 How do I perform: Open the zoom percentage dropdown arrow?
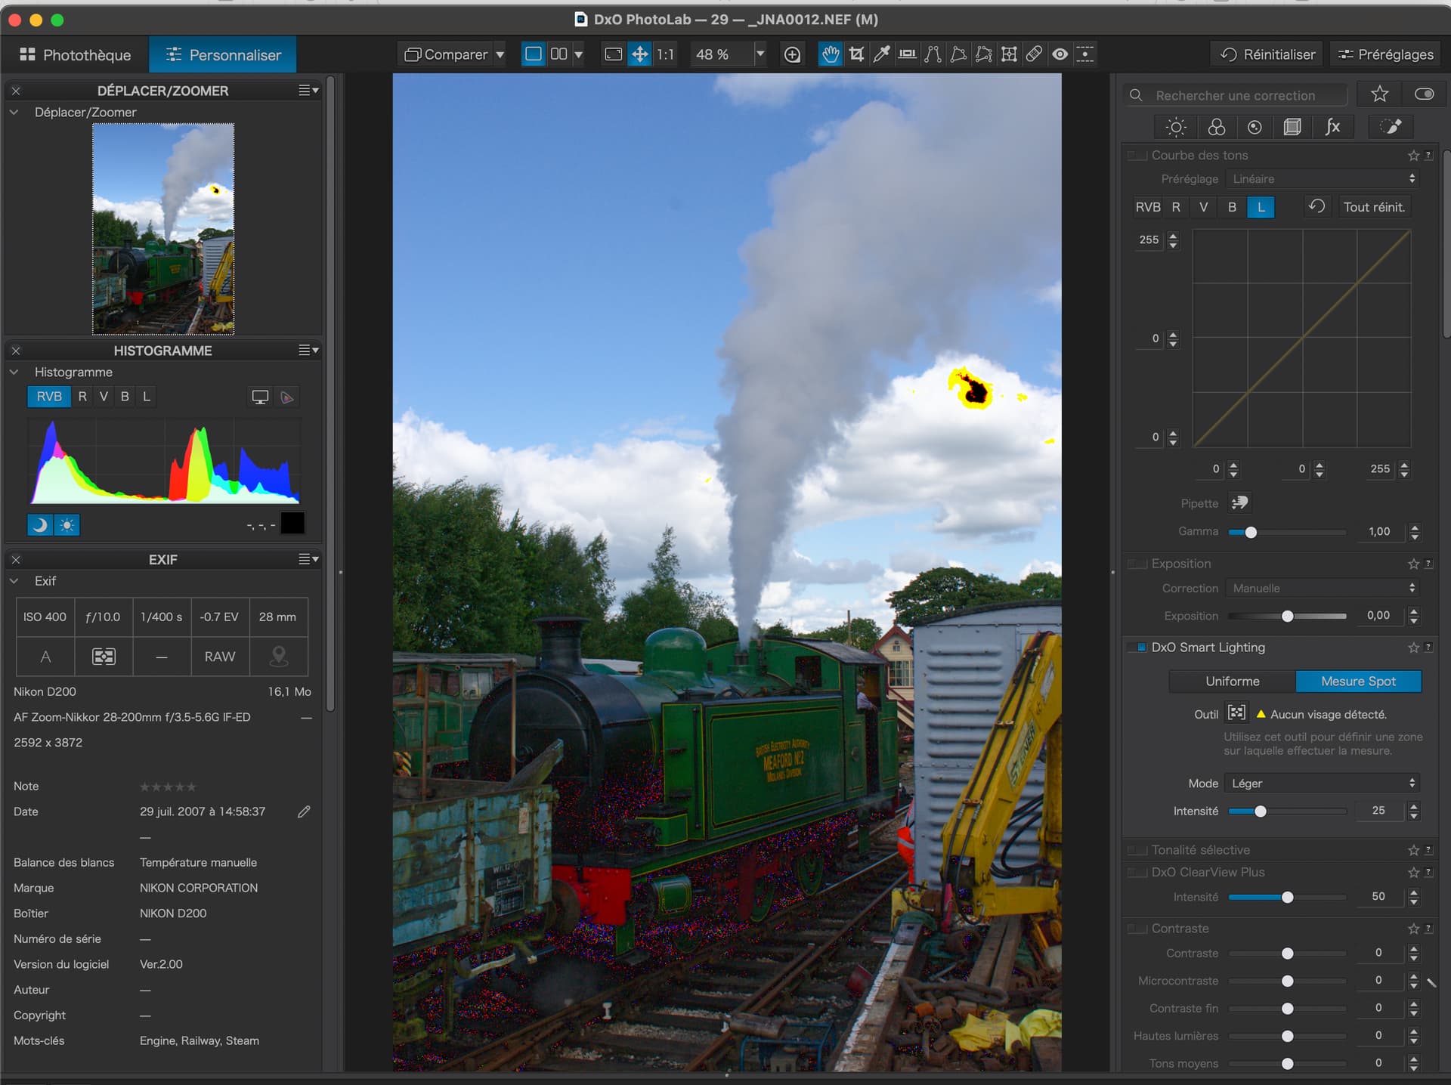pyautogui.click(x=760, y=54)
